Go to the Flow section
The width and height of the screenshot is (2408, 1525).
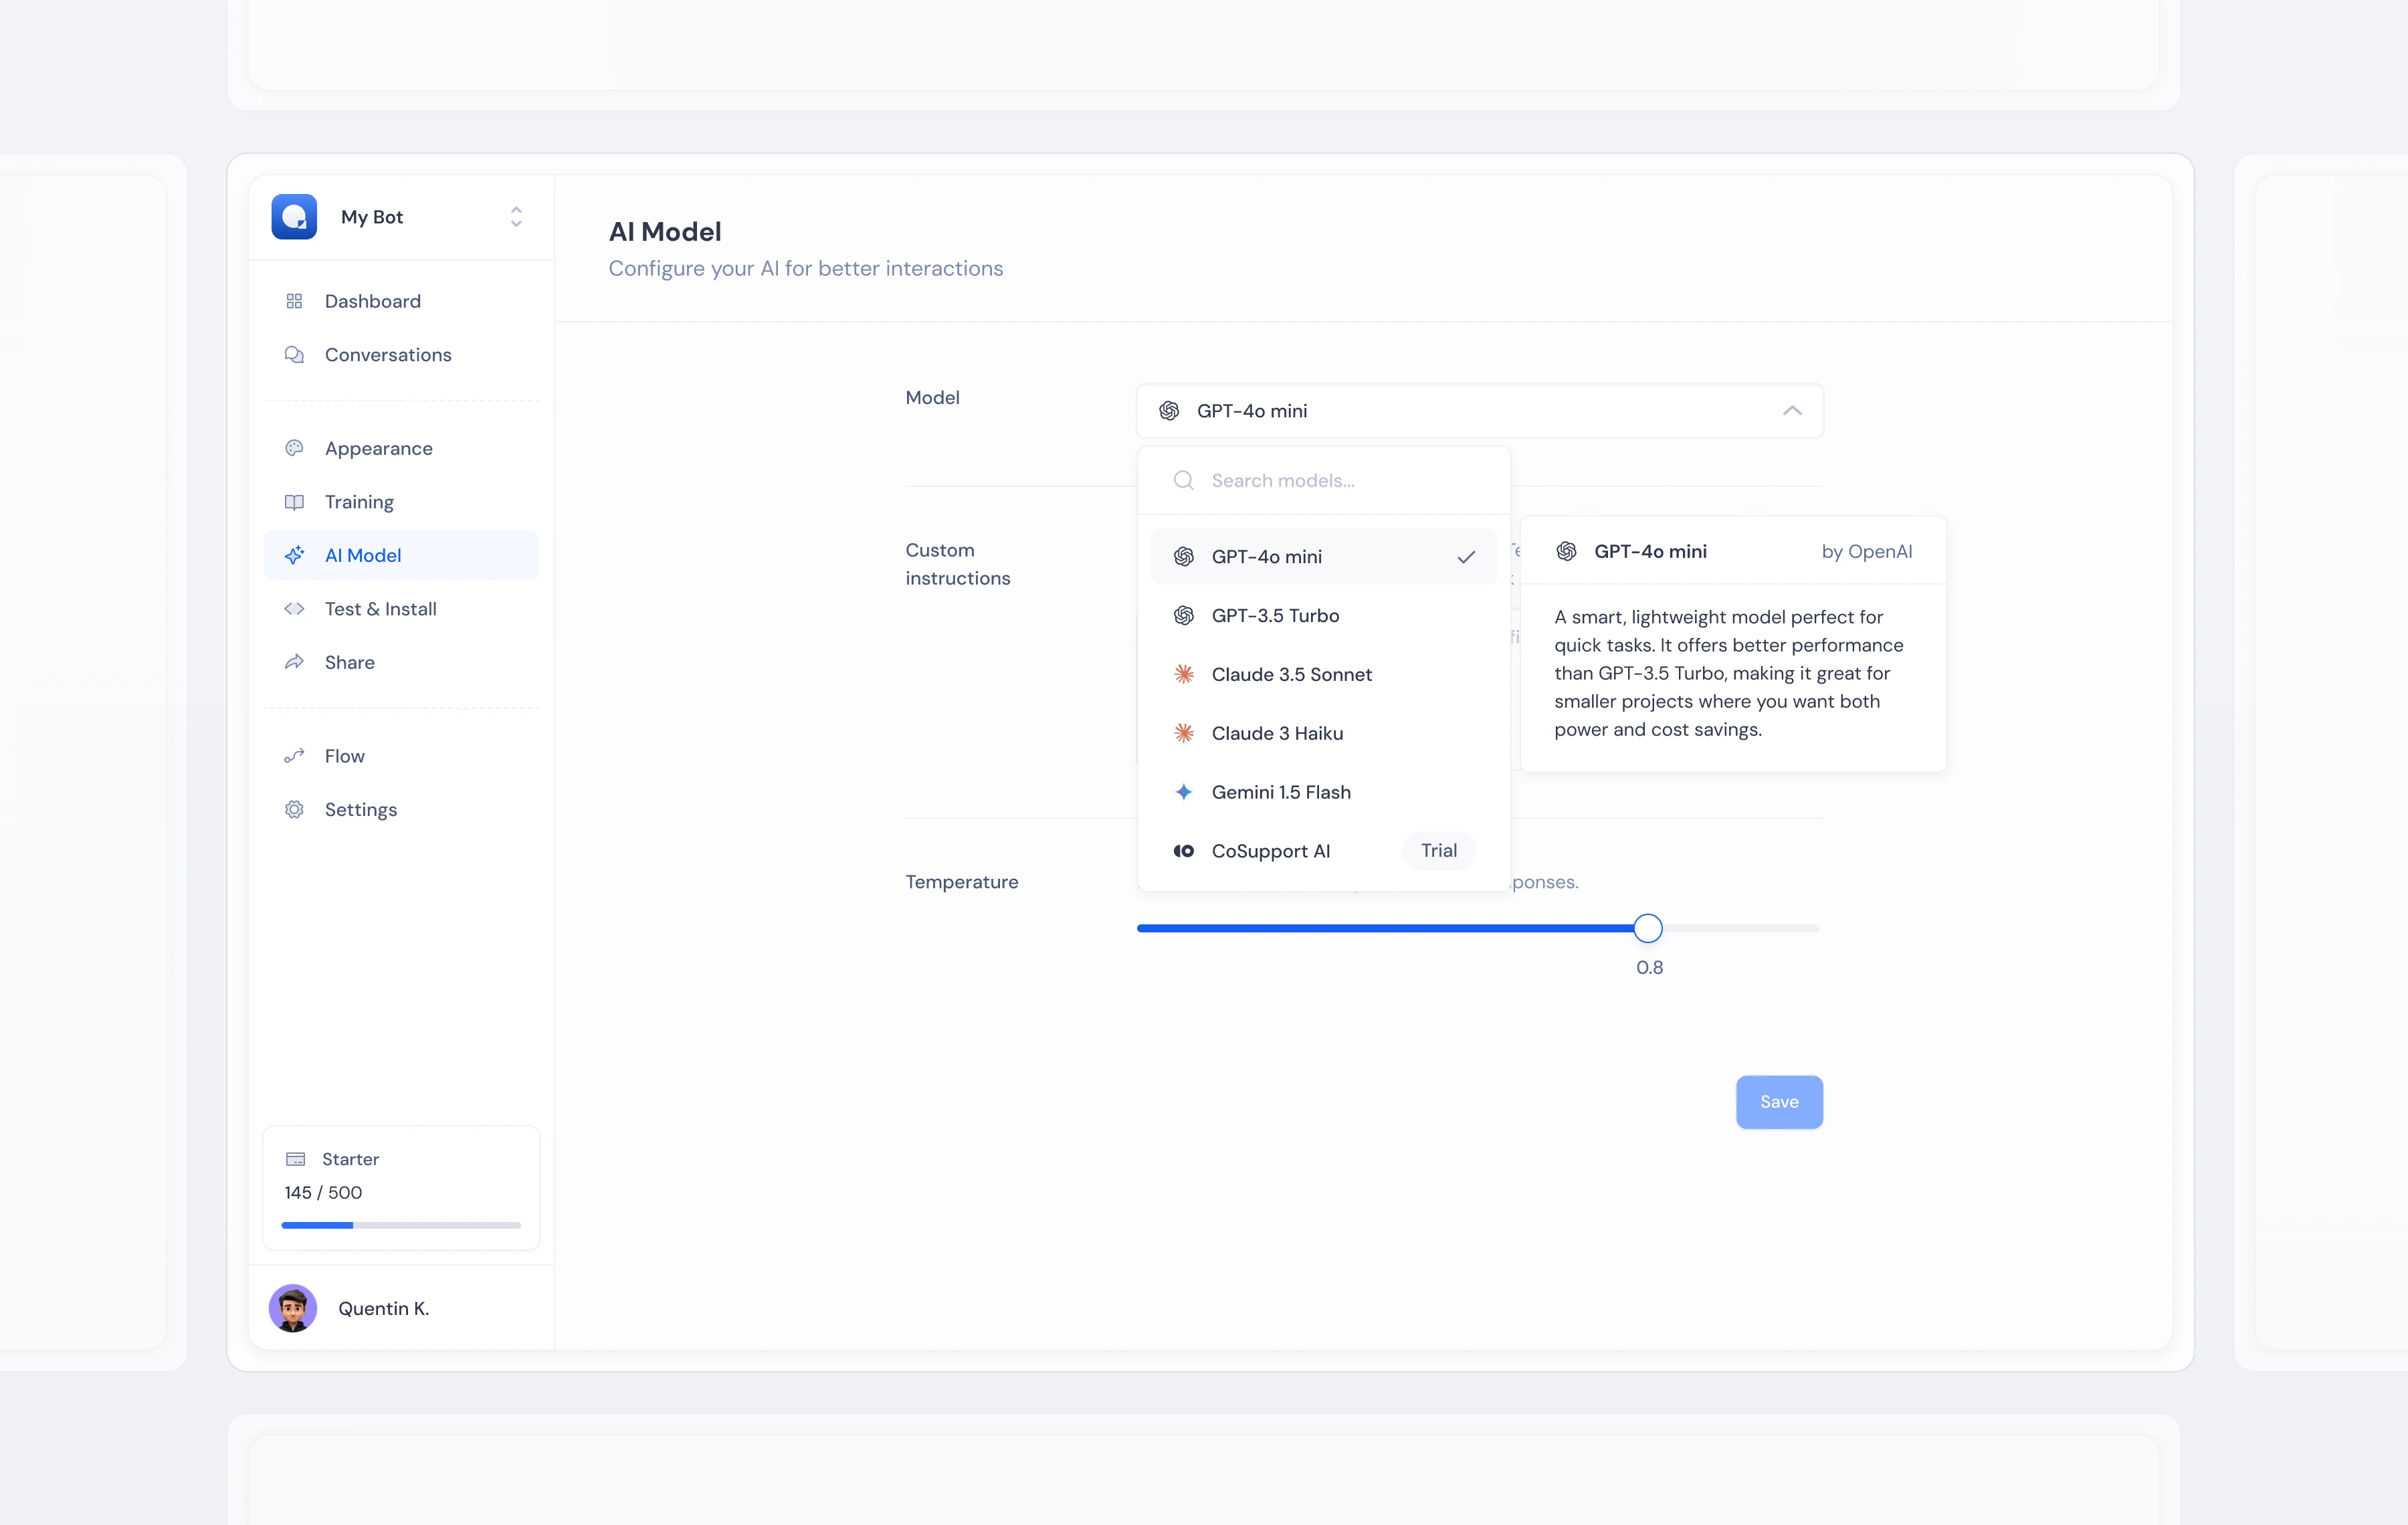(401, 756)
